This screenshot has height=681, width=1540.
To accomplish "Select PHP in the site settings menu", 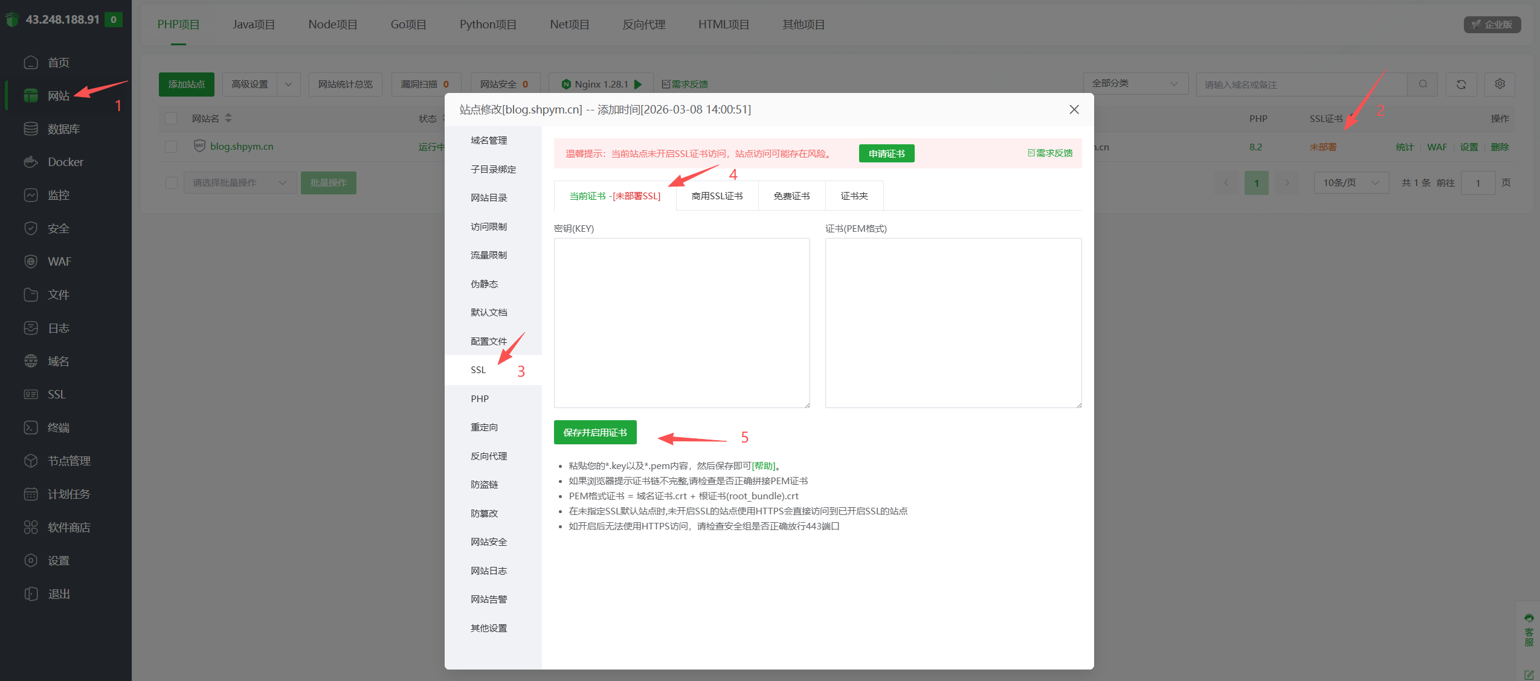I will [480, 399].
